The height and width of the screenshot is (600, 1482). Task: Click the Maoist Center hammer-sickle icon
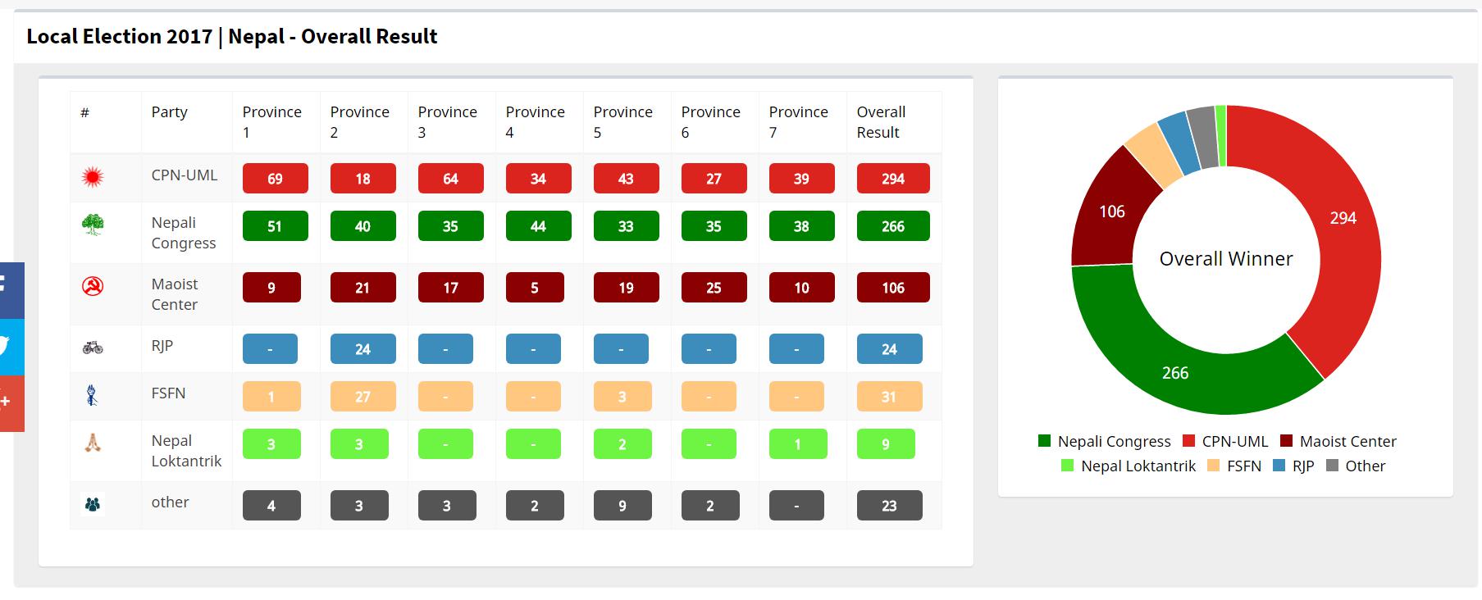click(93, 286)
